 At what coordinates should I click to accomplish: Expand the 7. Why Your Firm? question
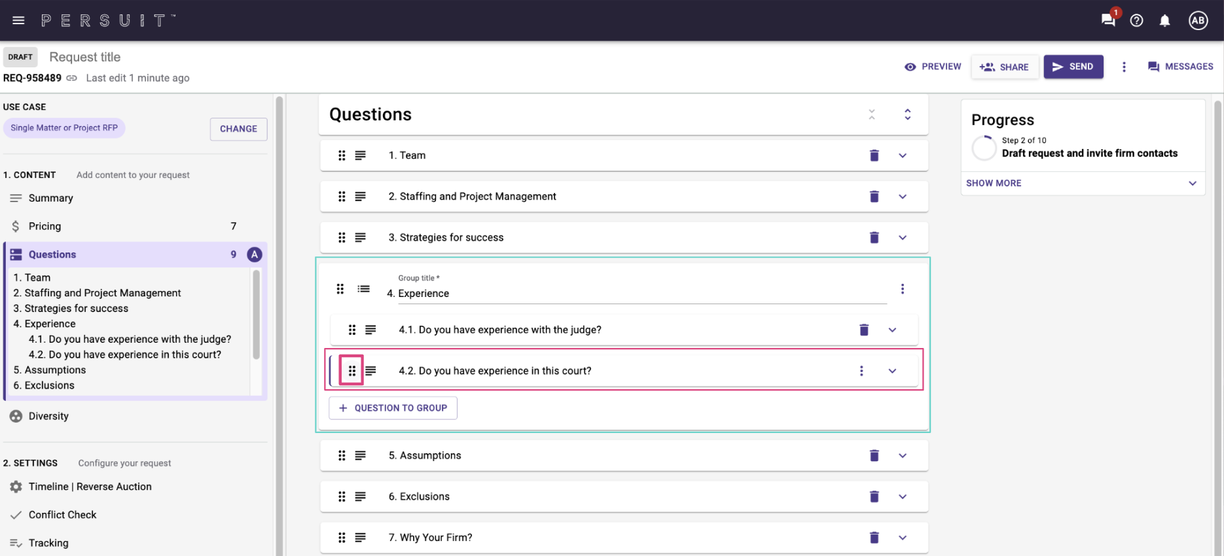coord(903,538)
